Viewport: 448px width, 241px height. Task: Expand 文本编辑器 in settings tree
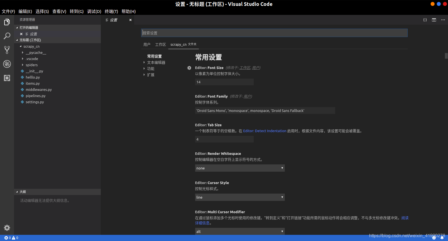(144, 63)
